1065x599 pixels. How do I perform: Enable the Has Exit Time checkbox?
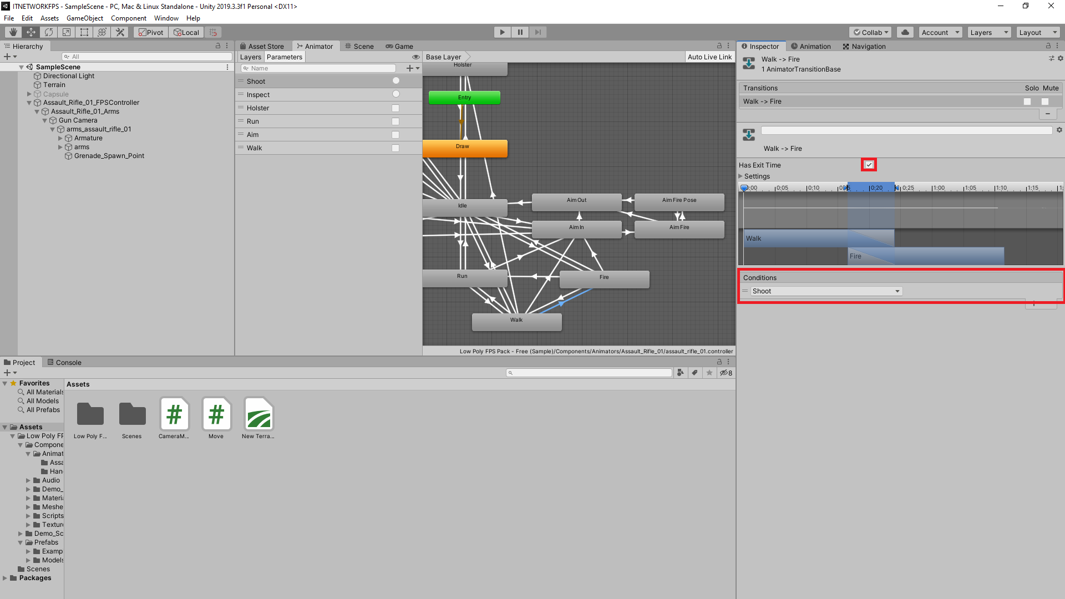tap(868, 164)
